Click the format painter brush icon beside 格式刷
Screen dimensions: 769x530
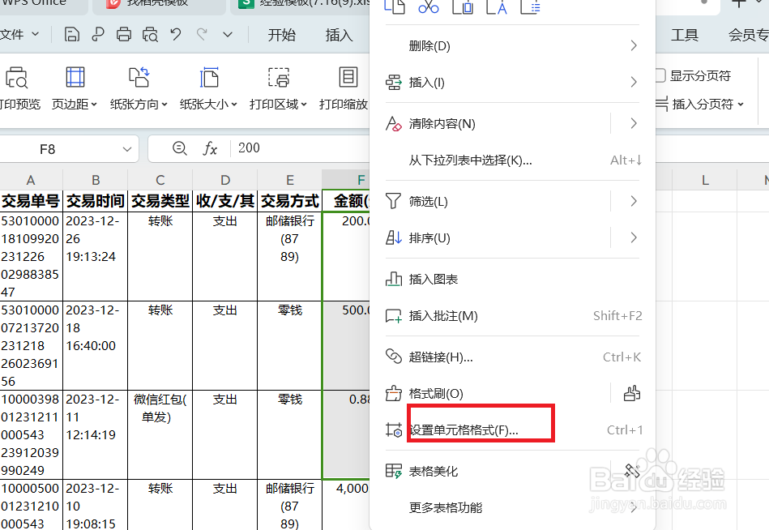click(x=631, y=392)
